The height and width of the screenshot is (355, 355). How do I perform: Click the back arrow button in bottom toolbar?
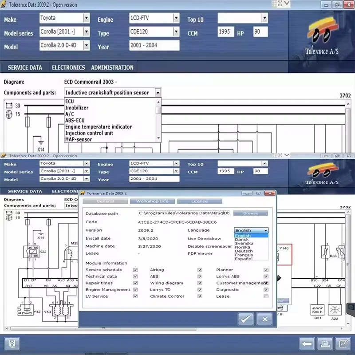(307, 343)
